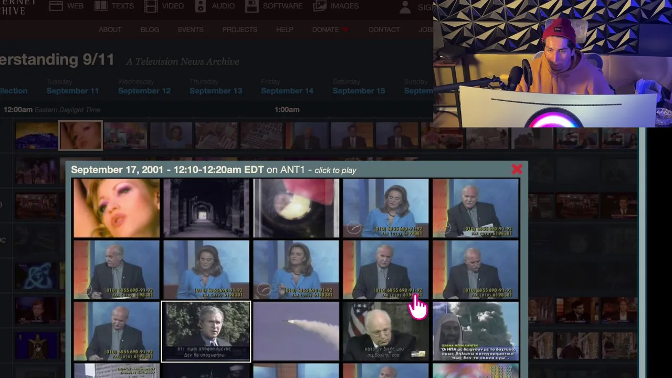Play the dark archway corridor thumbnail
This screenshot has width=672, height=378.
pyautogui.click(x=206, y=208)
